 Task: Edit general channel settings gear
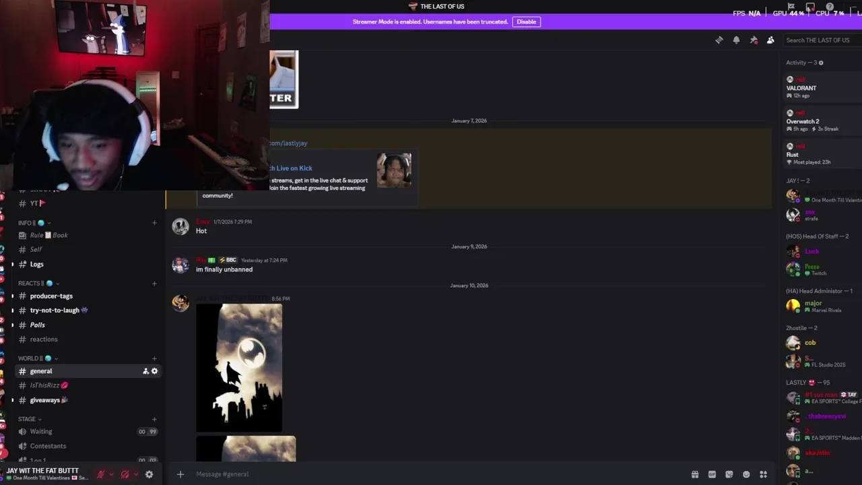[x=154, y=371]
